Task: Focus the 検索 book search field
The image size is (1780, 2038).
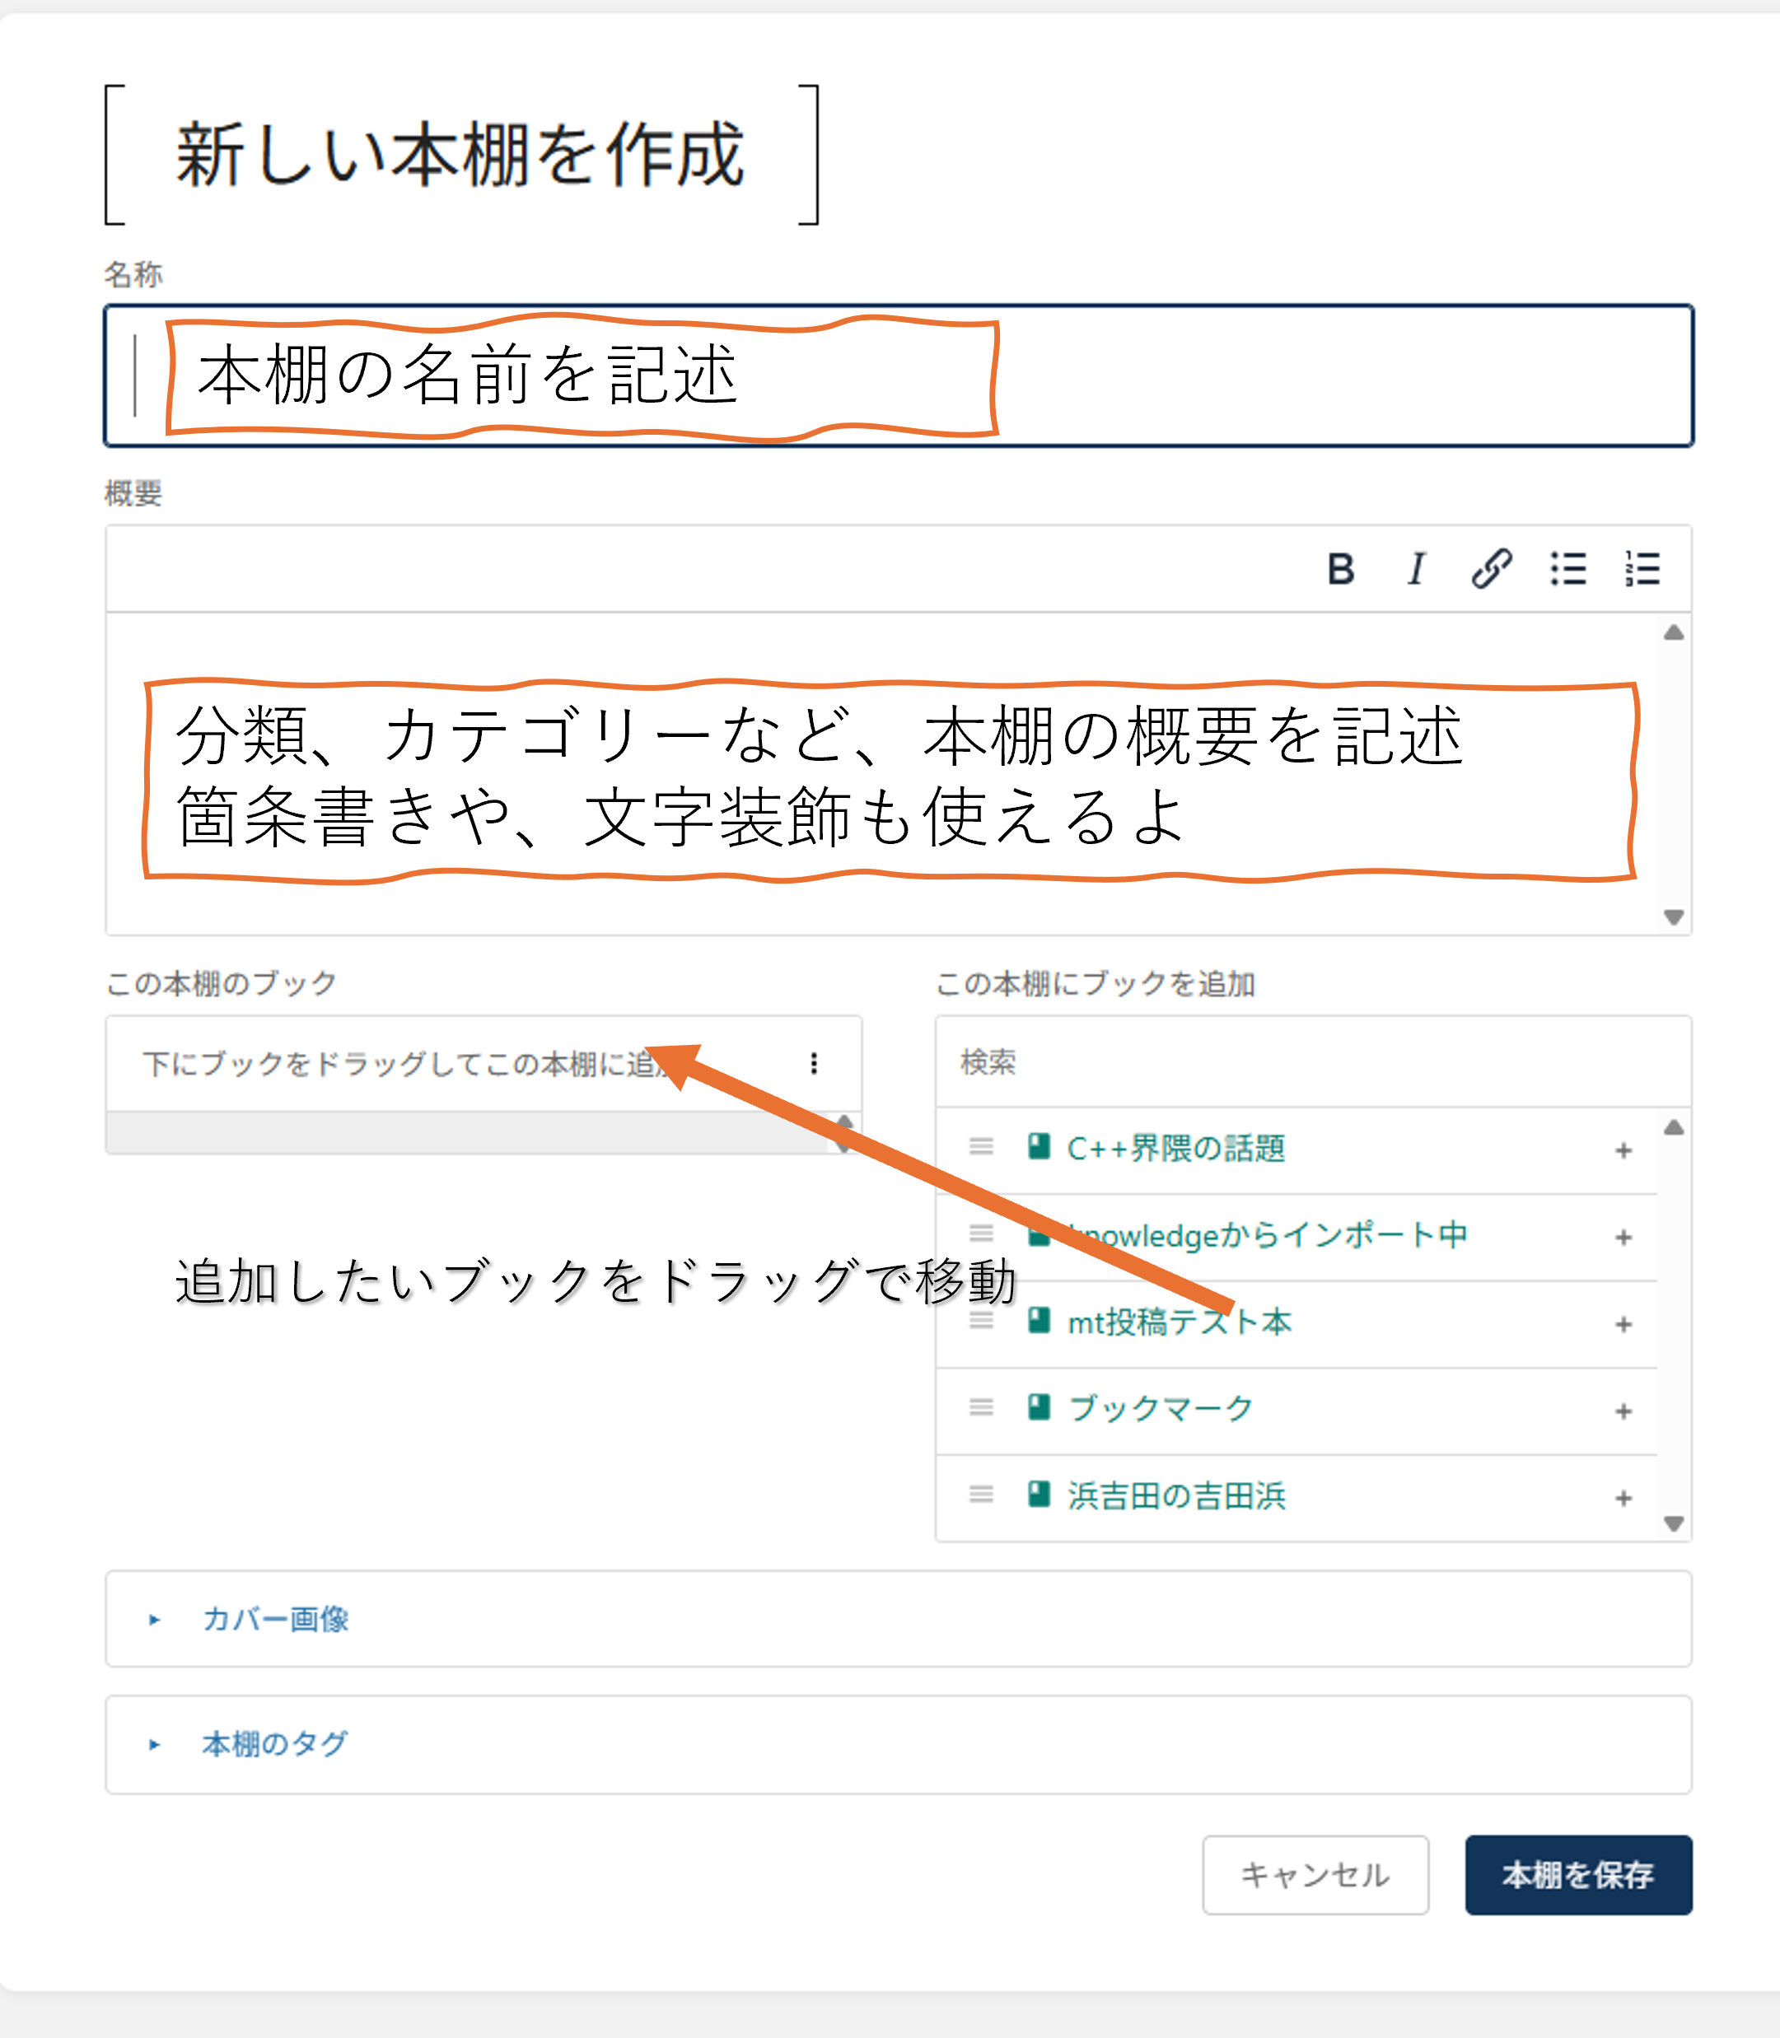Action: pos(1311,1061)
